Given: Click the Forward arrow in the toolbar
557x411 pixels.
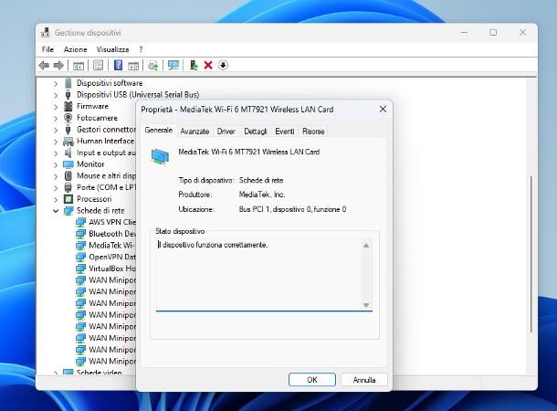Looking at the screenshot, I should [x=58, y=66].
